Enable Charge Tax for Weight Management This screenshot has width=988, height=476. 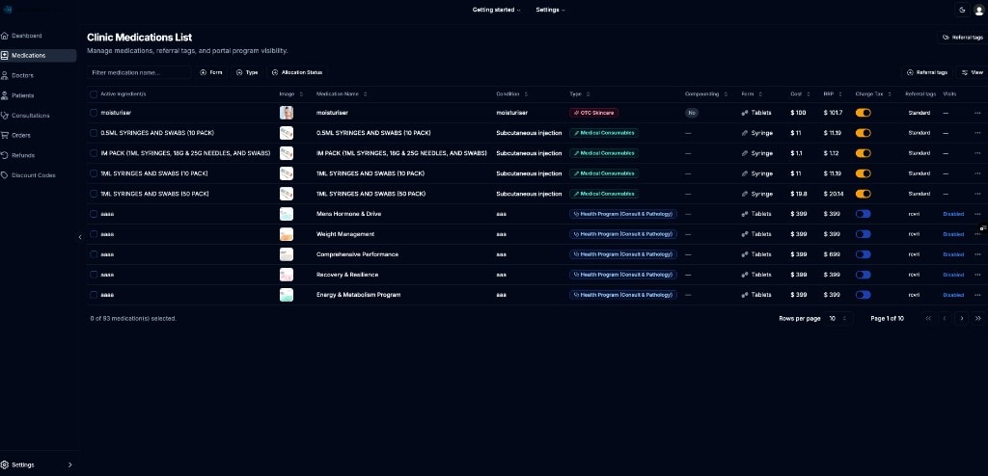(863, 234)
